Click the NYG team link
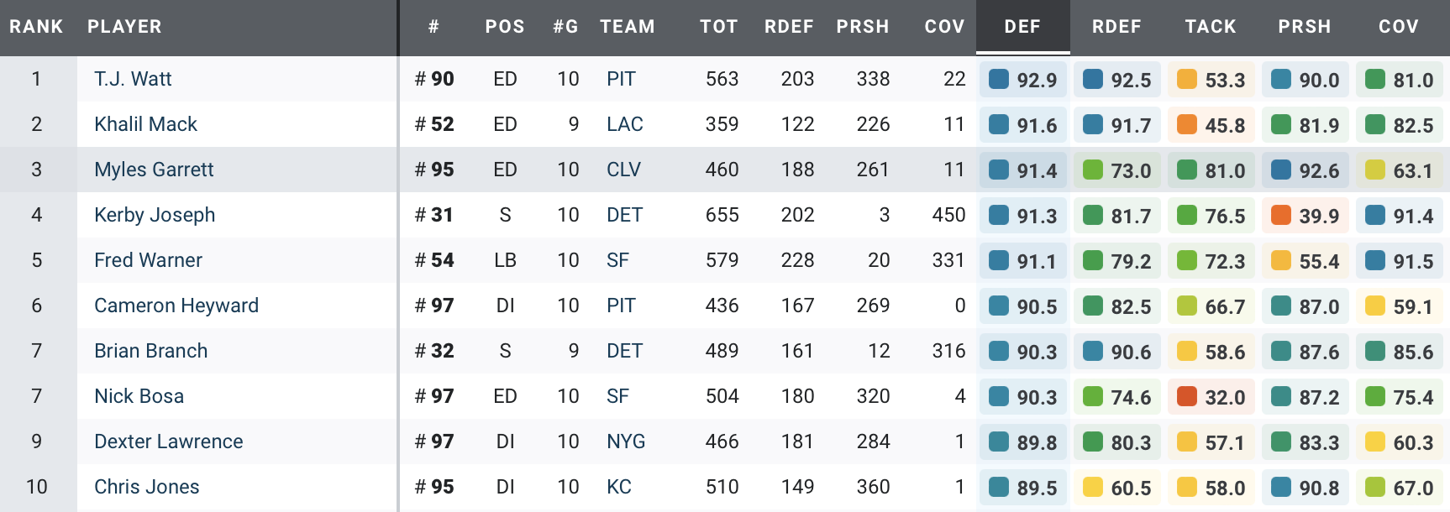This screenshot has height=512, width=1450. point(626,441)
